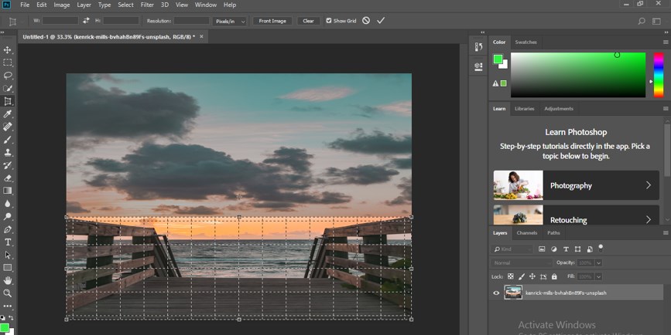The width and height of the screenshot is (671, 335).
Task: Select the Clone Stamp tool
Action: [8, 152]
